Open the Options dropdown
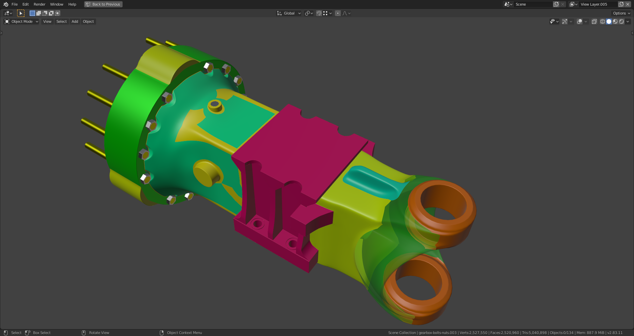The width and height of the screenshot is (634, 336). point(621,13)
